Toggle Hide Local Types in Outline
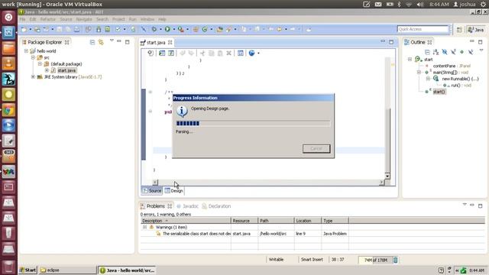 click(x=471, y=52)
